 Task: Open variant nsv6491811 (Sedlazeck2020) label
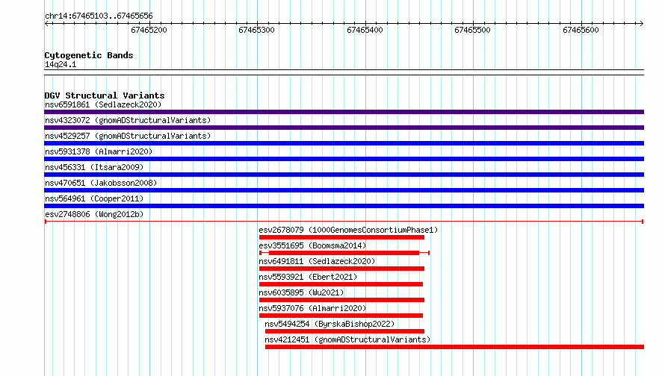[317, 261]
